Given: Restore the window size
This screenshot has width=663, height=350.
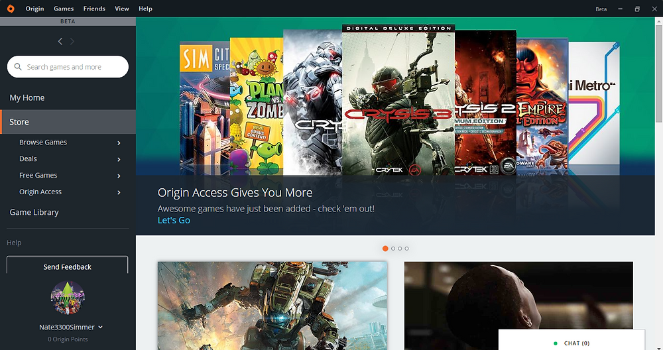Looking at the screenshot, I should pos(637,9).
